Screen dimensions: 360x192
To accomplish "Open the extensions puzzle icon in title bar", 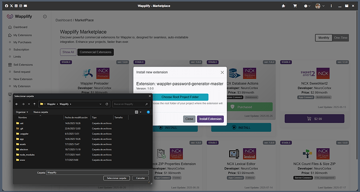I will click(x=283, y=6).
